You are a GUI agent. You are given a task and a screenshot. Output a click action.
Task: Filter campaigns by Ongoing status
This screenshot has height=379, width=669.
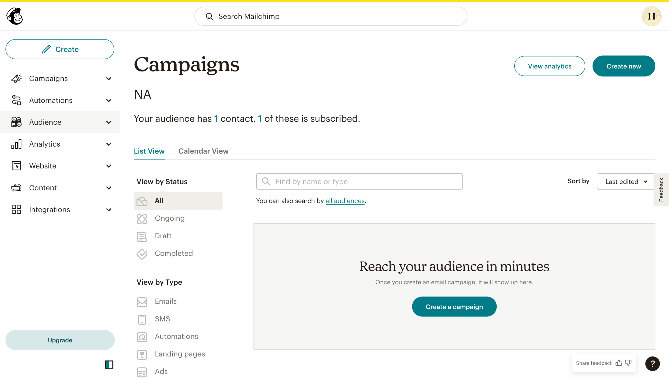tap(178, 219)
